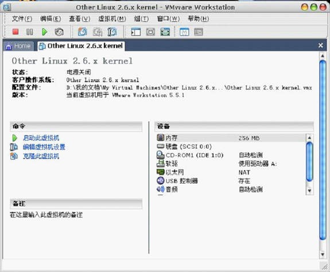The image size is (330, 272).
Task: Click the device list scroll up arrow
Action: point(309,138)
